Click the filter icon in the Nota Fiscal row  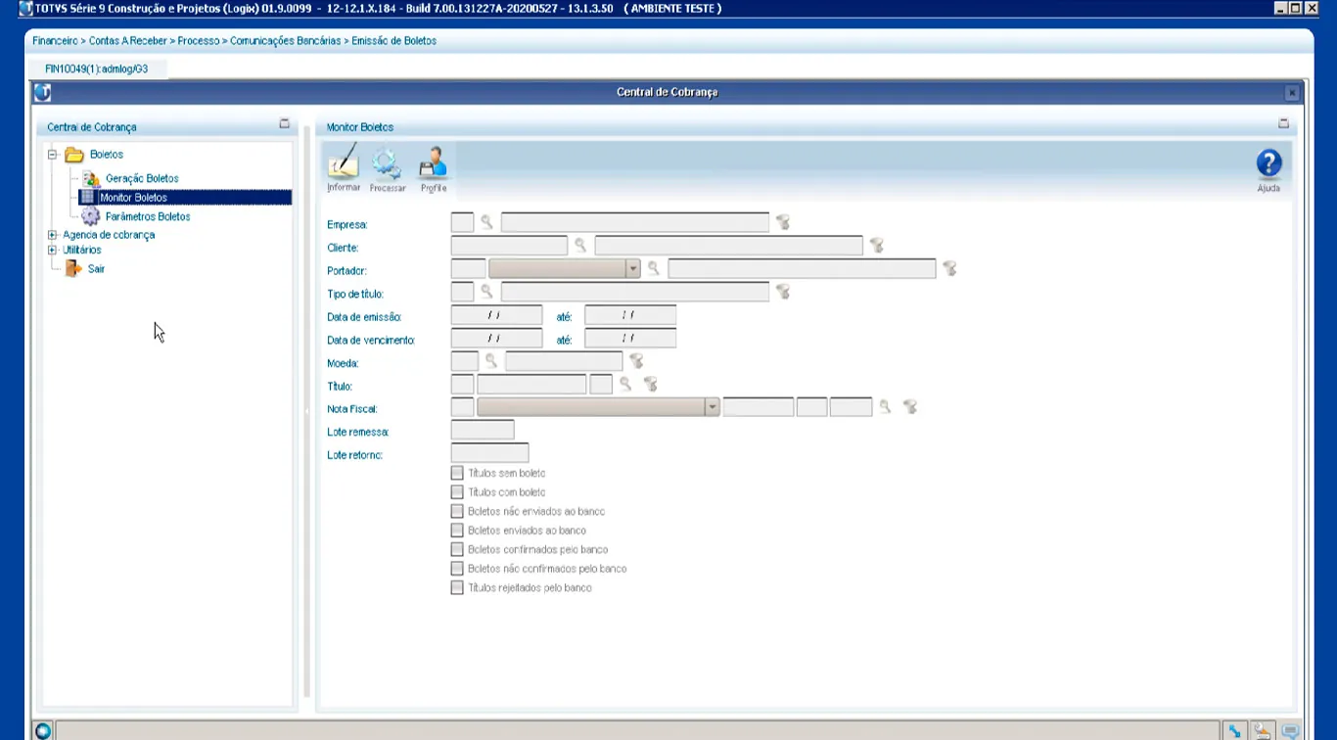click(910, 407)
